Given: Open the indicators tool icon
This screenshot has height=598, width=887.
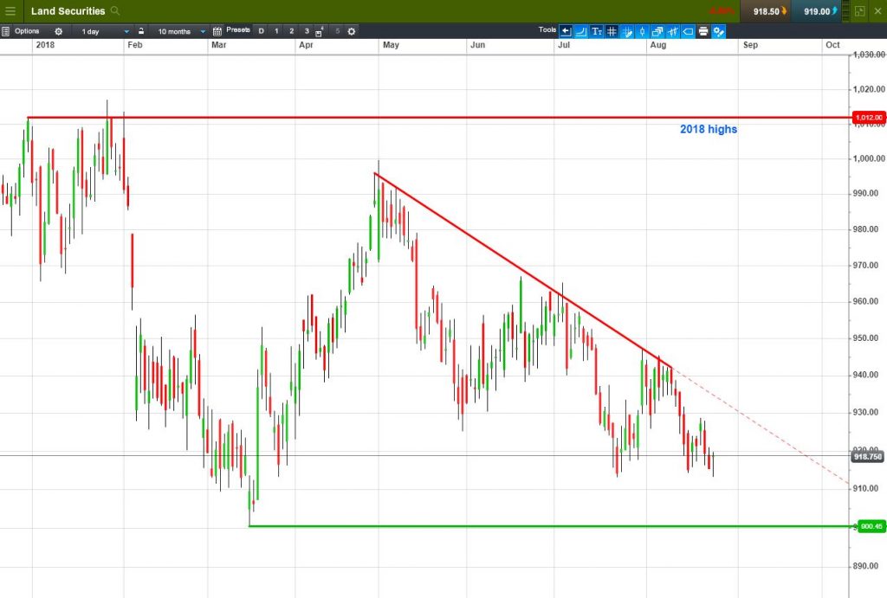Looking at the screenshot, I should point(672,31).
